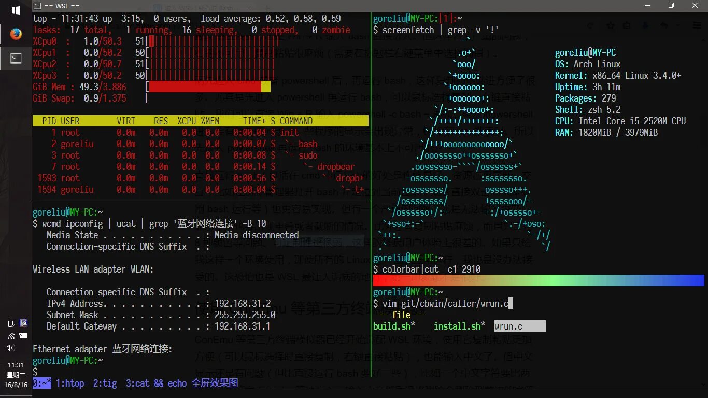Image resolution: width=708 pixels, height=398 pixels.
Task: Click the Uptime: 3h 11m line
Action: click(588, 87)
